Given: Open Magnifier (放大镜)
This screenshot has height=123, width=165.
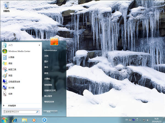Looking at the screenshot, I should (11, 88).
